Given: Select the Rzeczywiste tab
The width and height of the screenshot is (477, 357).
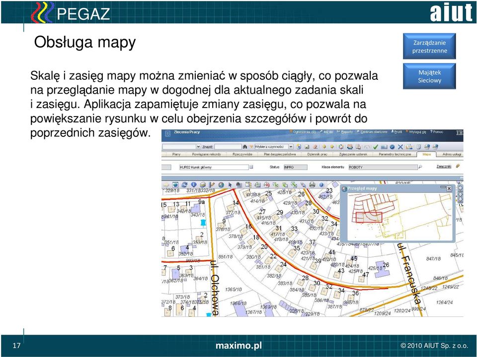Looking at the screenshot, I should click(242, 154).
